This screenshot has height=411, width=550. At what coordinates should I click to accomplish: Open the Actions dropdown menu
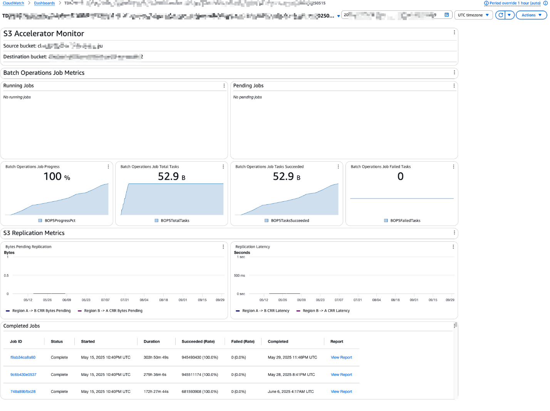pyautogui.click(x=531, y=15)
